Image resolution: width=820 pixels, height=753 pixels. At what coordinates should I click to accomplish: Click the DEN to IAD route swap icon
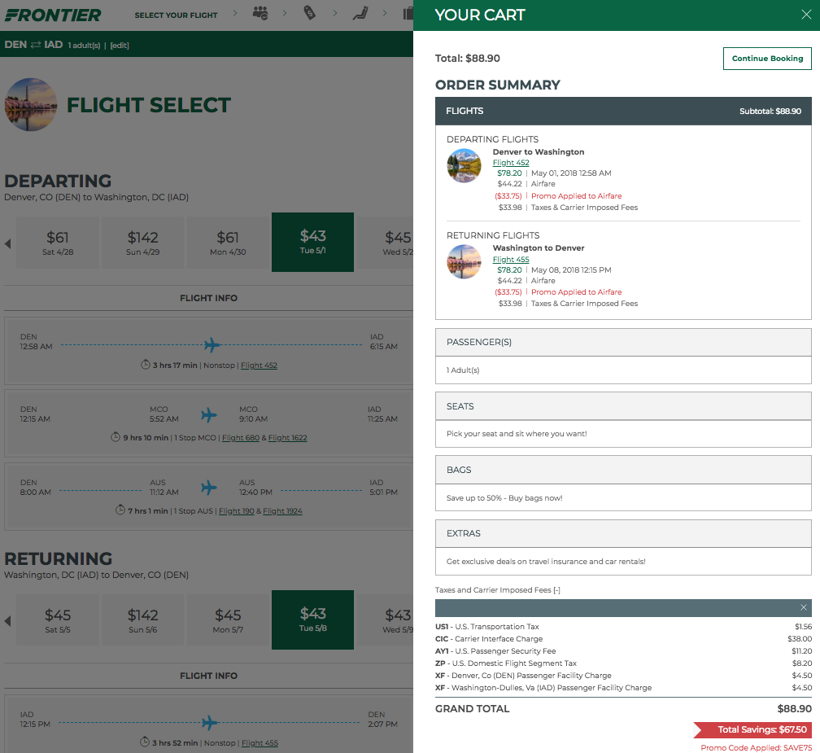[x=36, y=45]
